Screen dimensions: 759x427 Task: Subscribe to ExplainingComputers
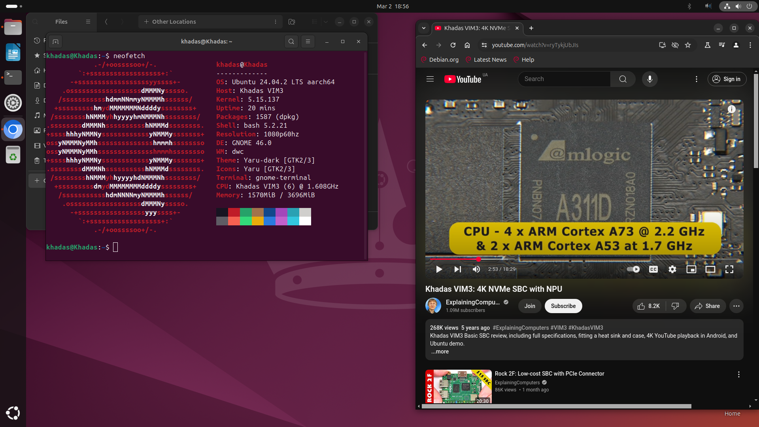coord(563,306)
